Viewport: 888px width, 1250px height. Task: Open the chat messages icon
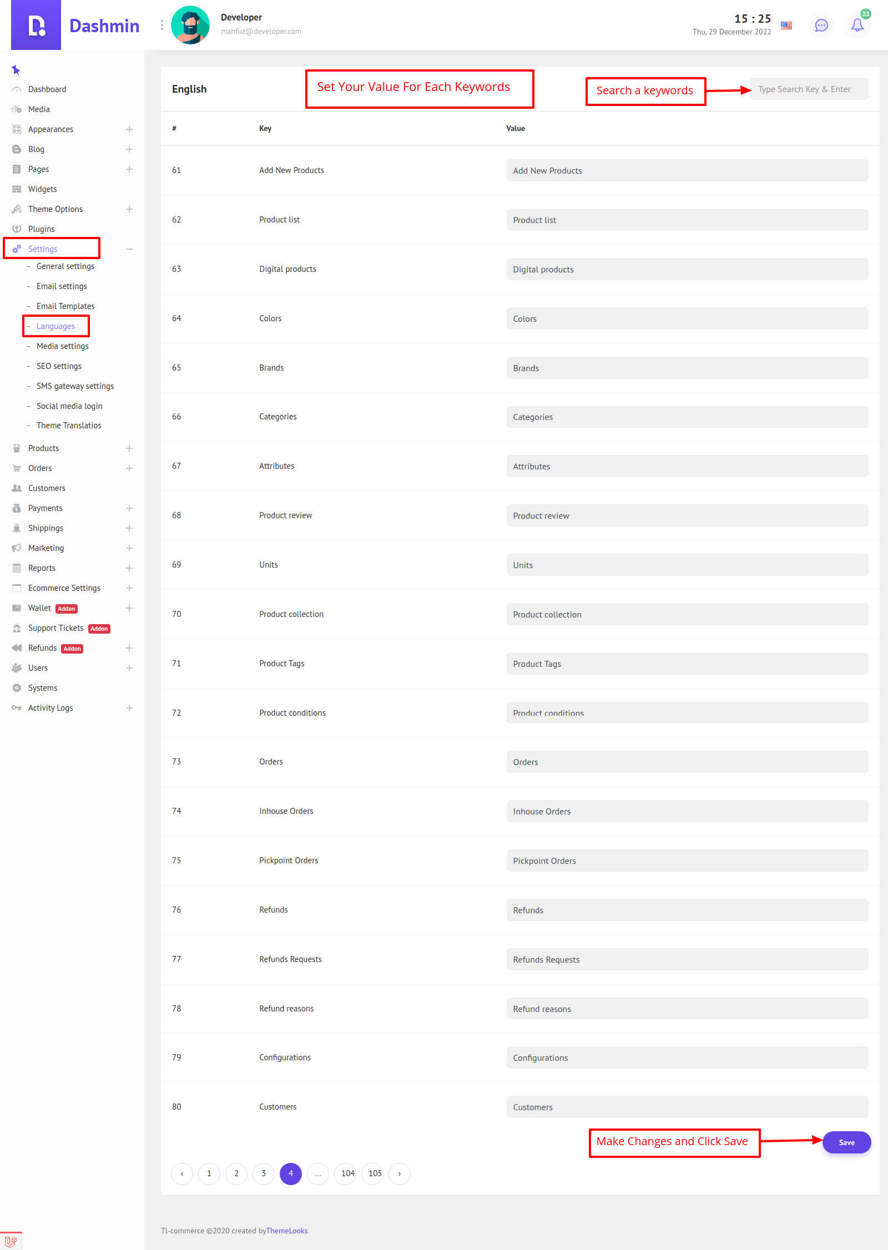(821, 25)
